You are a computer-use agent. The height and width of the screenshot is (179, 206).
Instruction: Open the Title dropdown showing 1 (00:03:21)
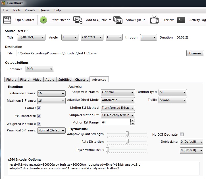[x=31, y=37]
